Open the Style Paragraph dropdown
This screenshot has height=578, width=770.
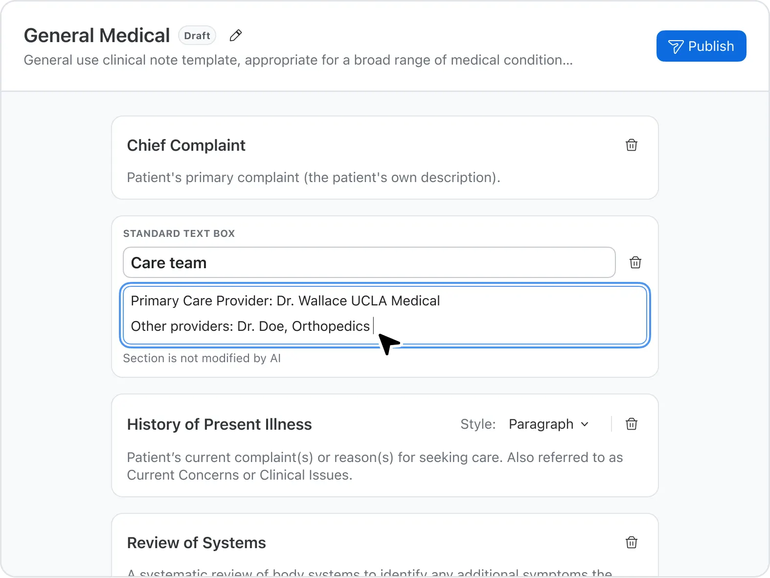tap(548, 424)
